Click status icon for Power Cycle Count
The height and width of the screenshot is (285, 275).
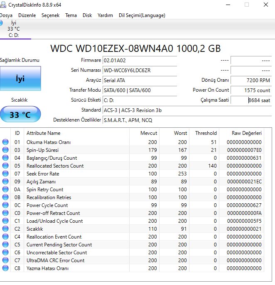point(5,205)
